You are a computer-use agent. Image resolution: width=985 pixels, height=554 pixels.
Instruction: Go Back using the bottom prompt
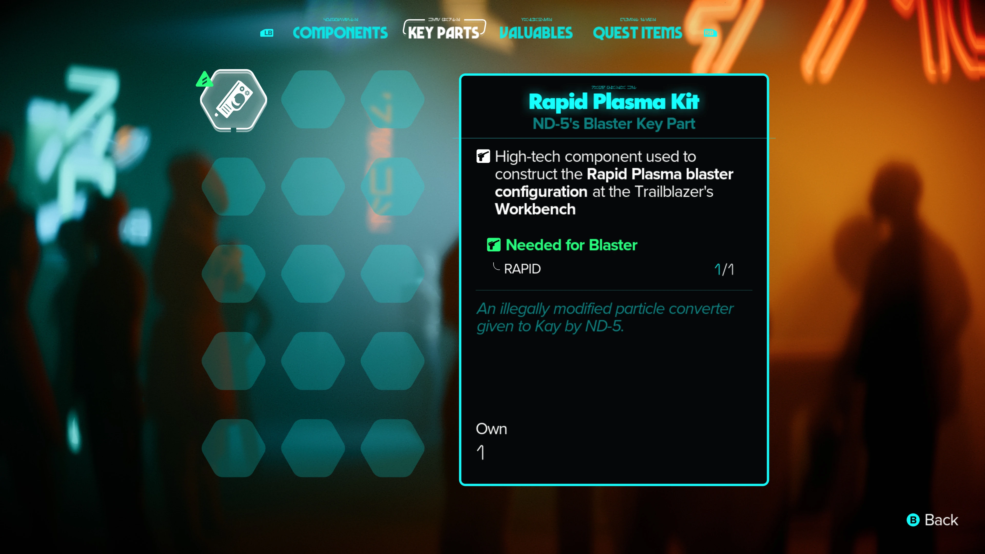tap(933, 520)
